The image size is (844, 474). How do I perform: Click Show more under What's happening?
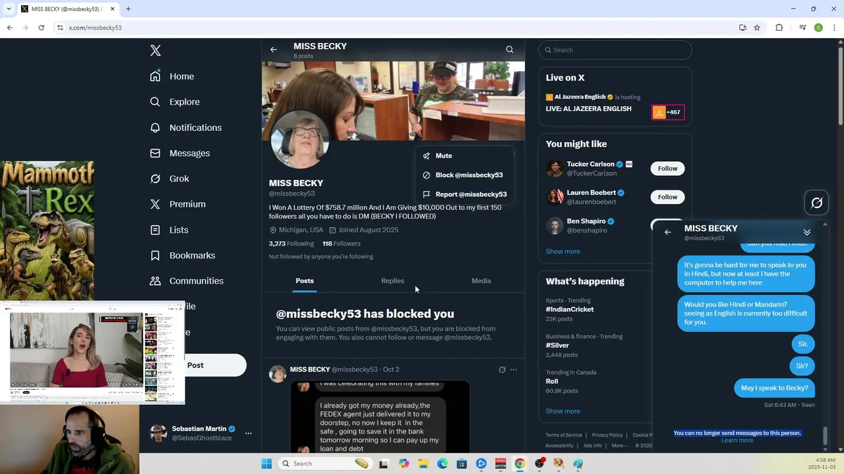pyautogui.click(x=563, y=411)
